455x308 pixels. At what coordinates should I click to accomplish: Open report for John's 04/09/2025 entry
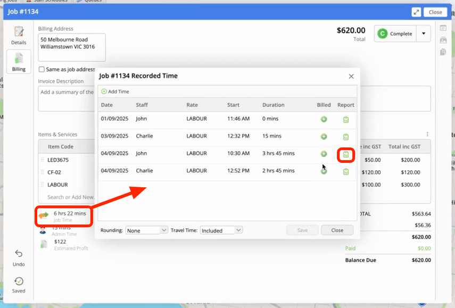coord(346,154)
